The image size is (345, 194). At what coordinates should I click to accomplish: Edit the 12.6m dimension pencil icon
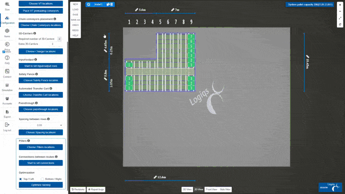point(155,177)
